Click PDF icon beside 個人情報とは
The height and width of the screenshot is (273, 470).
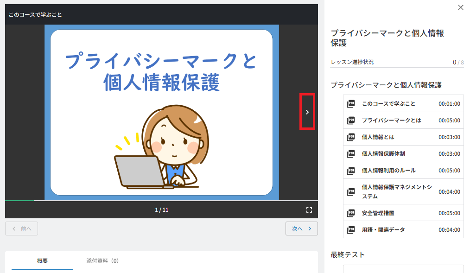(351, 137)
